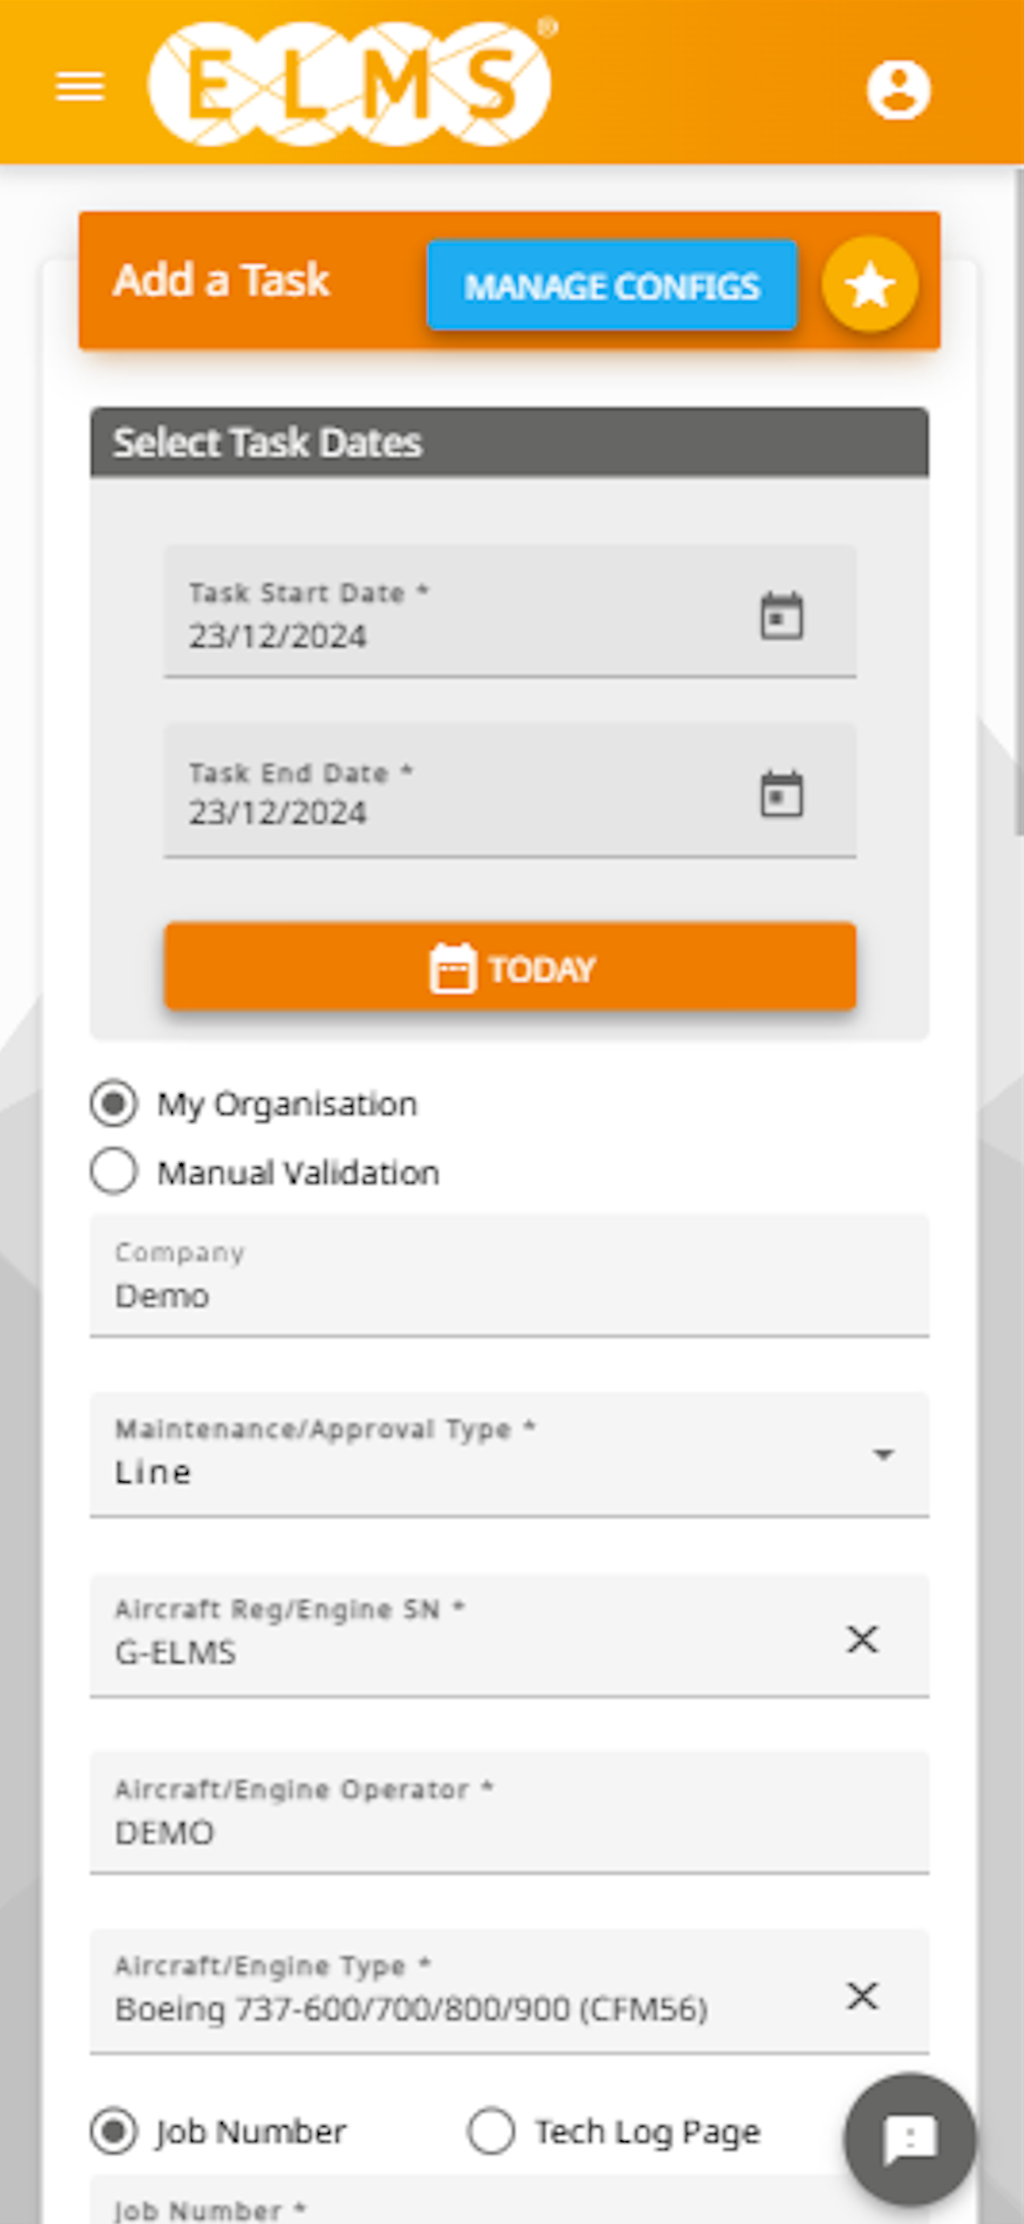
Task: Clear the Aircraft/Engine Type field
Action: click(862, 1994)
